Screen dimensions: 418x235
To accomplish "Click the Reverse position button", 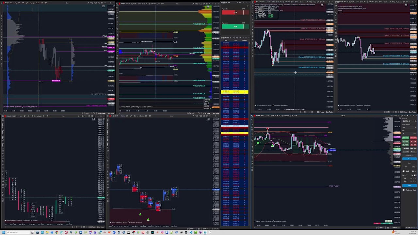I will (413, 152).
